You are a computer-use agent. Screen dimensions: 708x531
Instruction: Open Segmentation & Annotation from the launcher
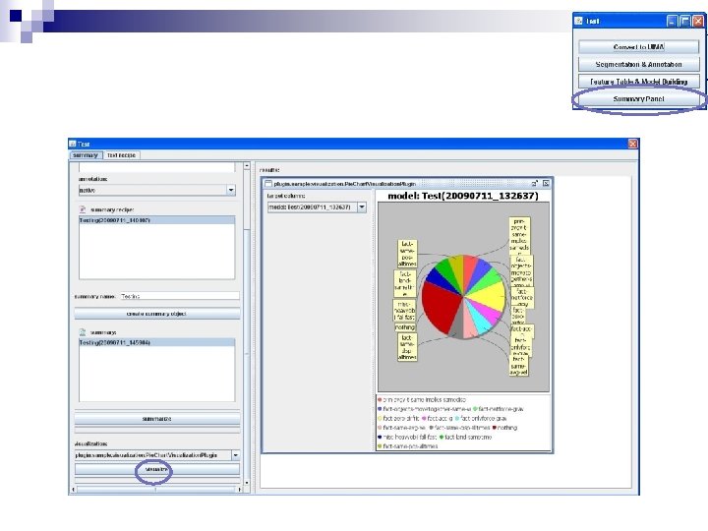tap(638, 65)
